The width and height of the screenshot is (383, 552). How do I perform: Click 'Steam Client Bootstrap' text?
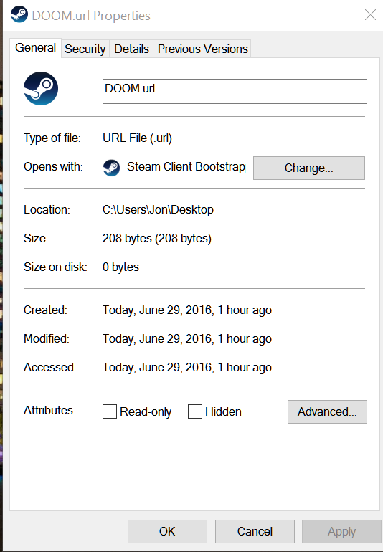coord(186,167)
